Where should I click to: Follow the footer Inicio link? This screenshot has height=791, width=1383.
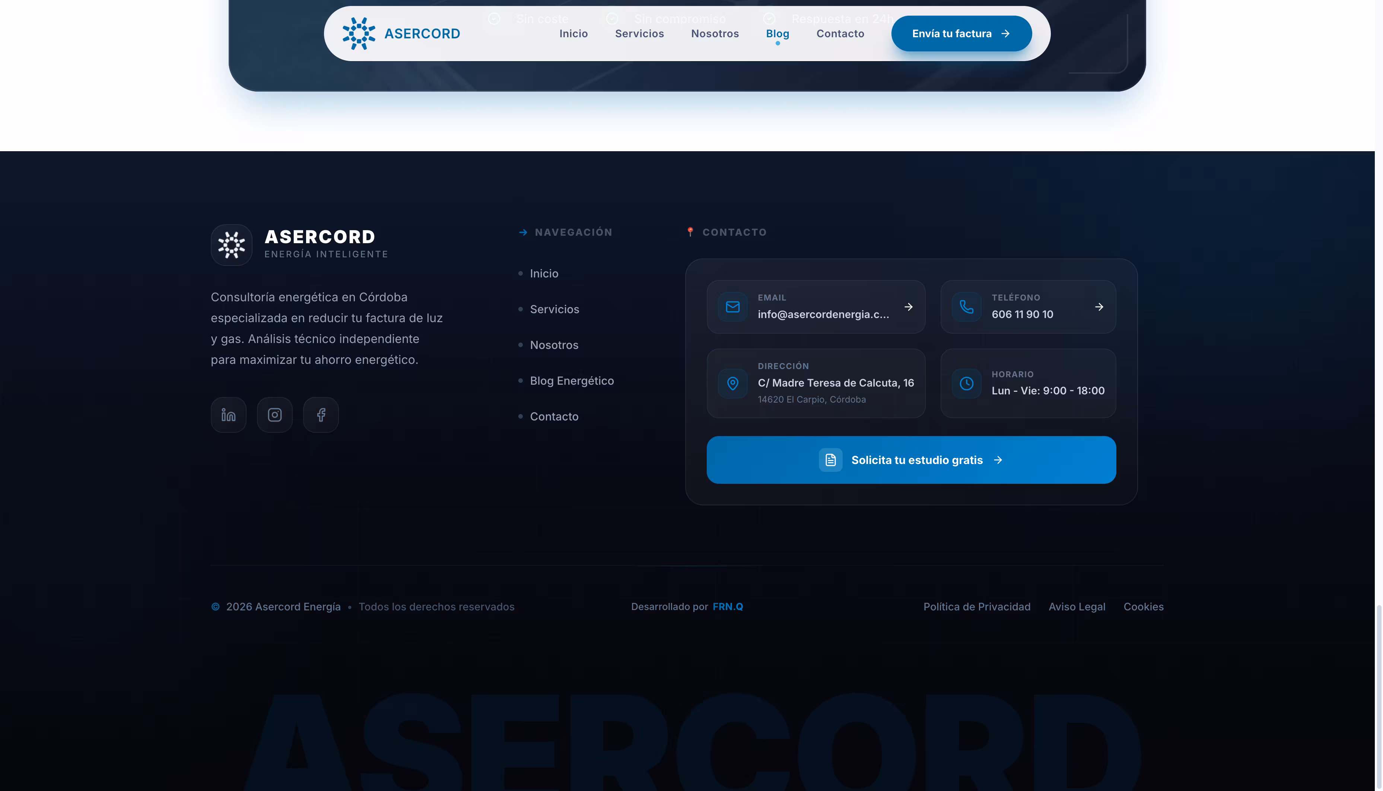[544, 273]
